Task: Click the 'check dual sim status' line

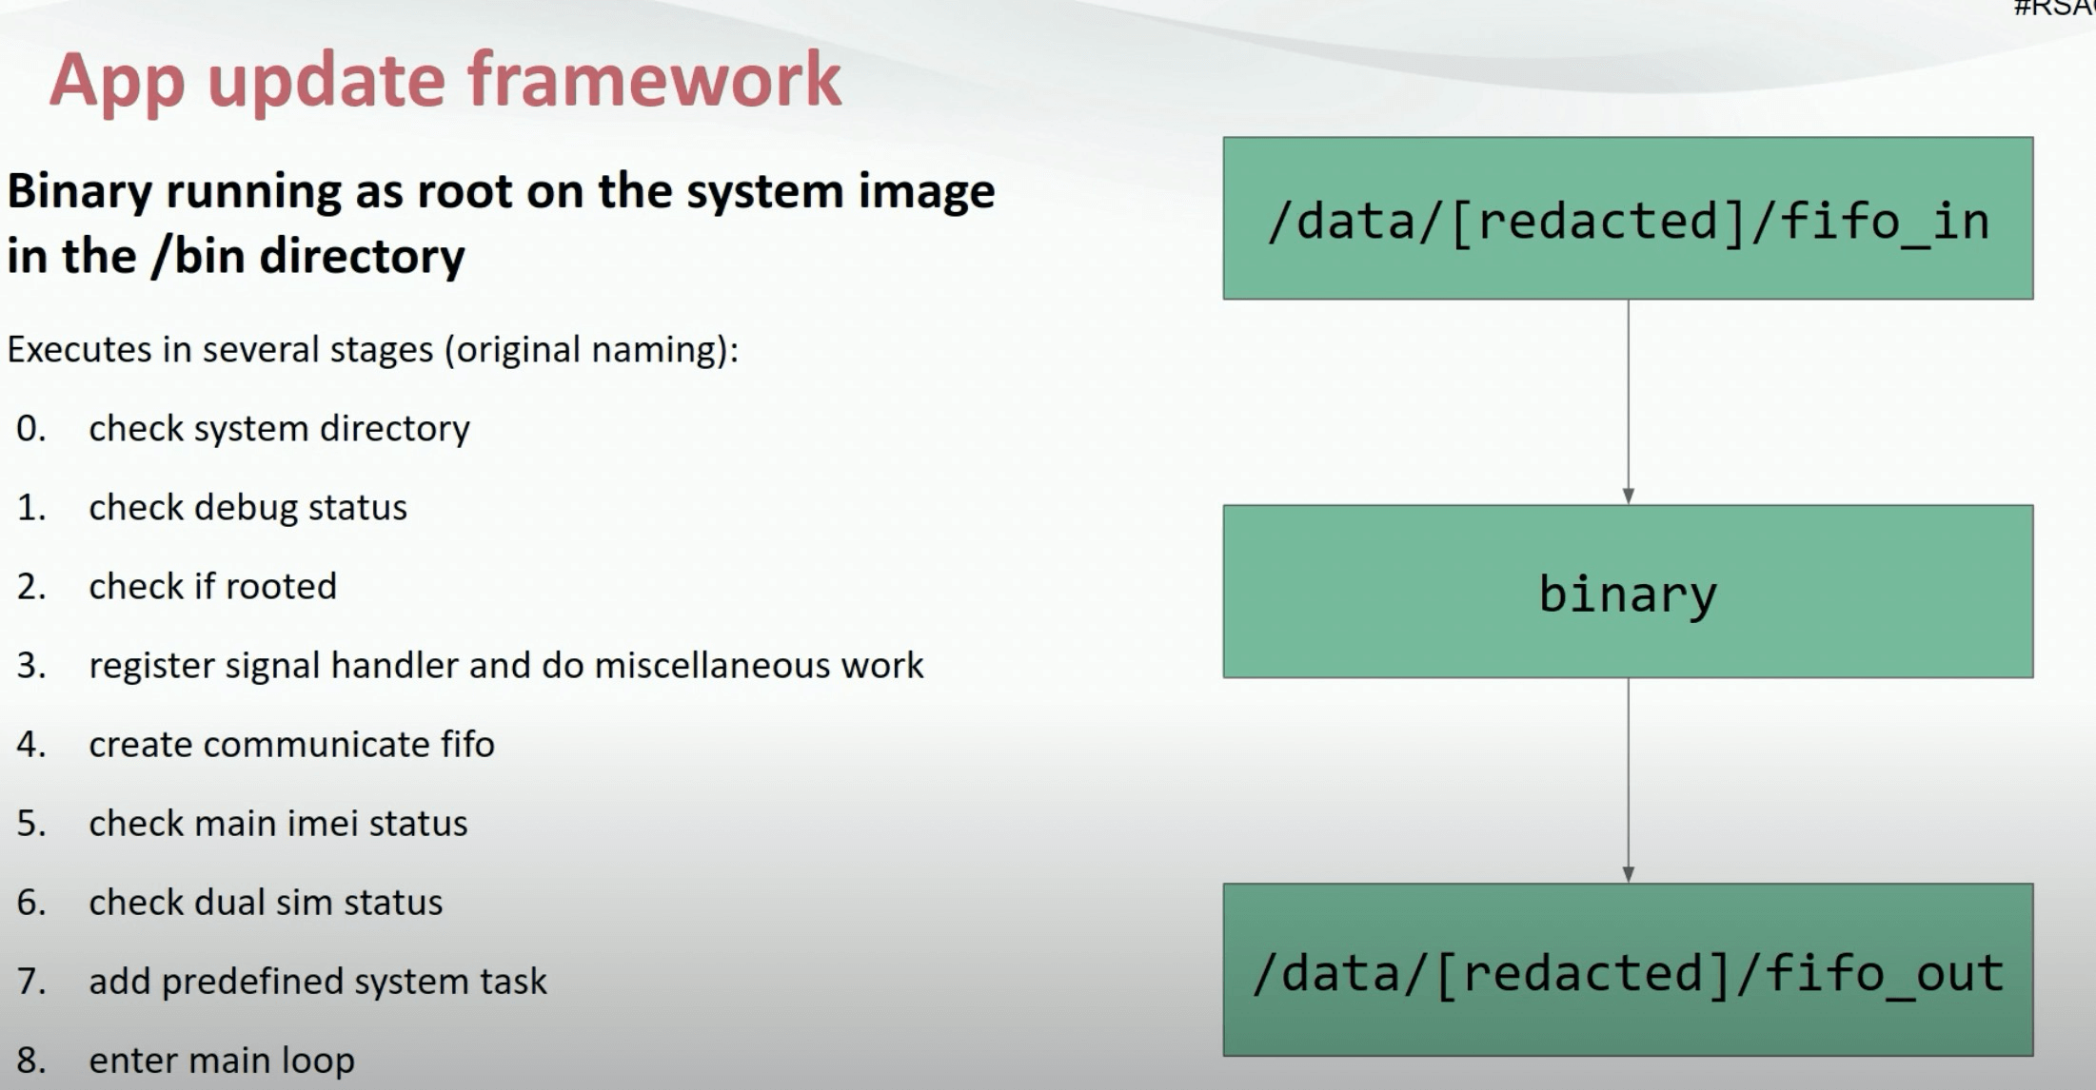Action: pos(266,902)
